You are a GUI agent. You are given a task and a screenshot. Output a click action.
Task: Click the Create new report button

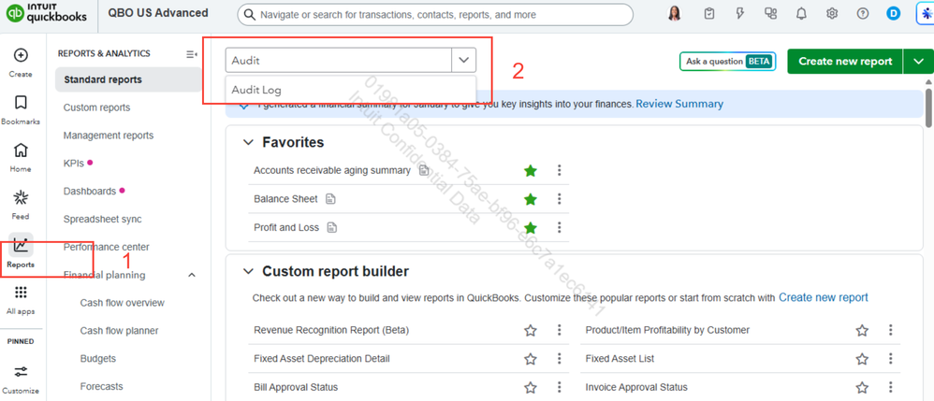tap(845, 62)
